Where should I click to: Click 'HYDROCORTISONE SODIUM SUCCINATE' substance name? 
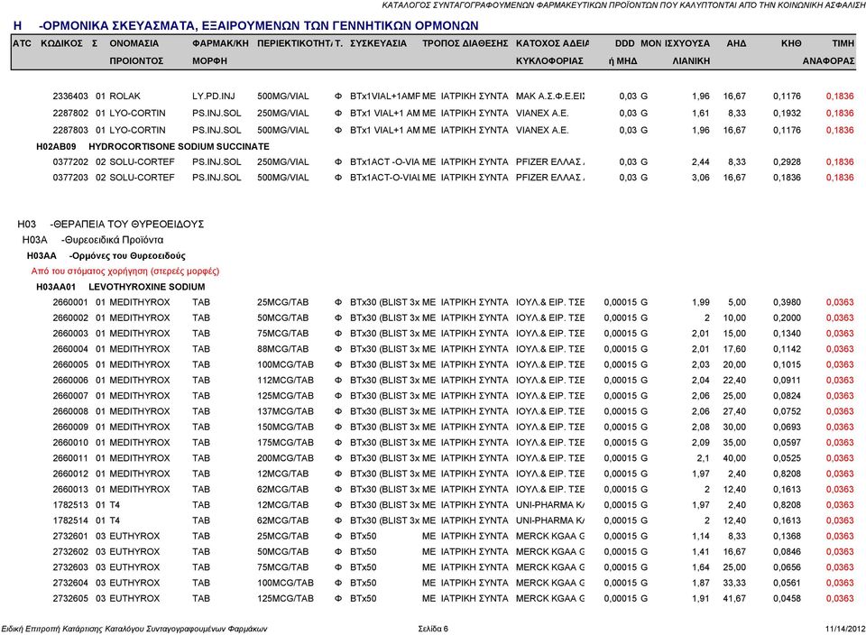(179, 147)
